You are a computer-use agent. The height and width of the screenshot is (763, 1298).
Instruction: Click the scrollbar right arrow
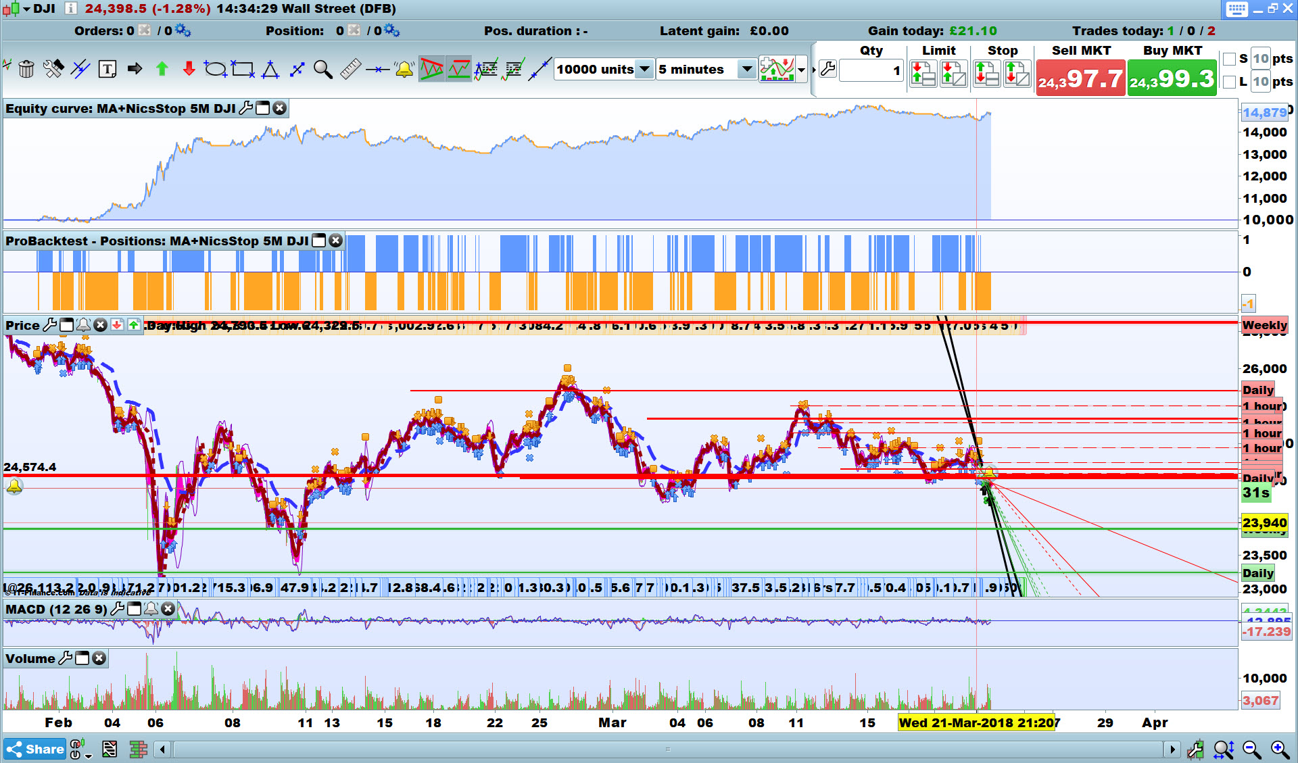(1172, 749)
